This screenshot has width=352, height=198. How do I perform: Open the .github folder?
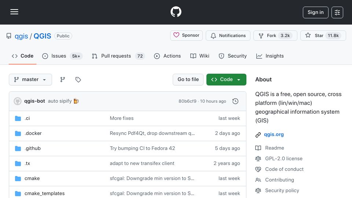33,148
